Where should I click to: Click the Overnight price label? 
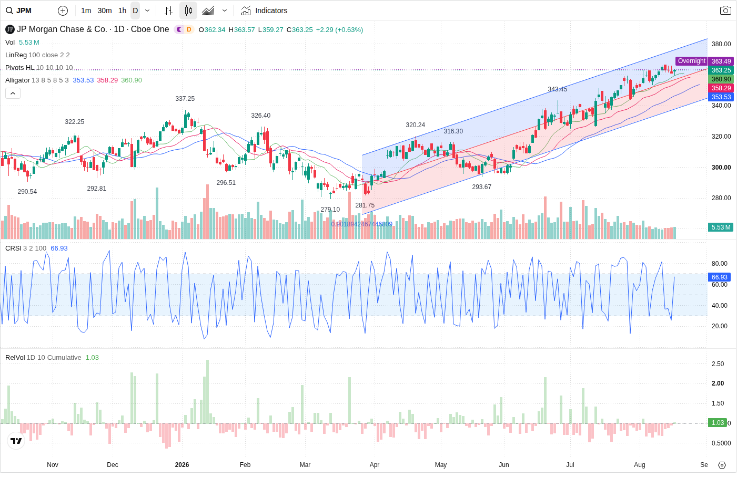(x=691, y=61)
